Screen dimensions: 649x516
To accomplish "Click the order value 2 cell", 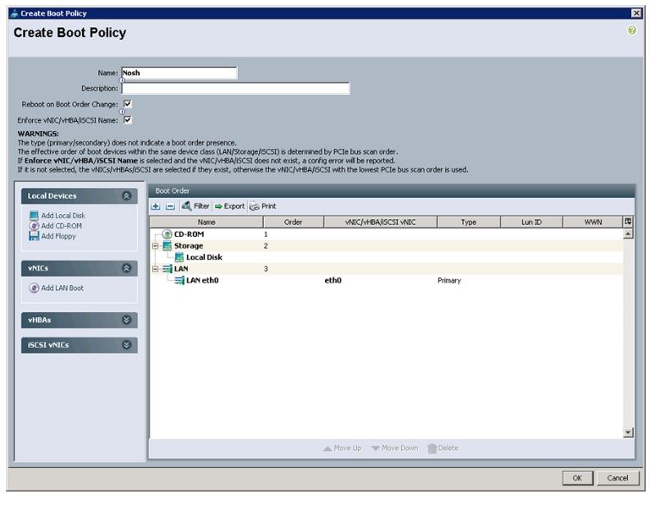I will coord(266,246).
